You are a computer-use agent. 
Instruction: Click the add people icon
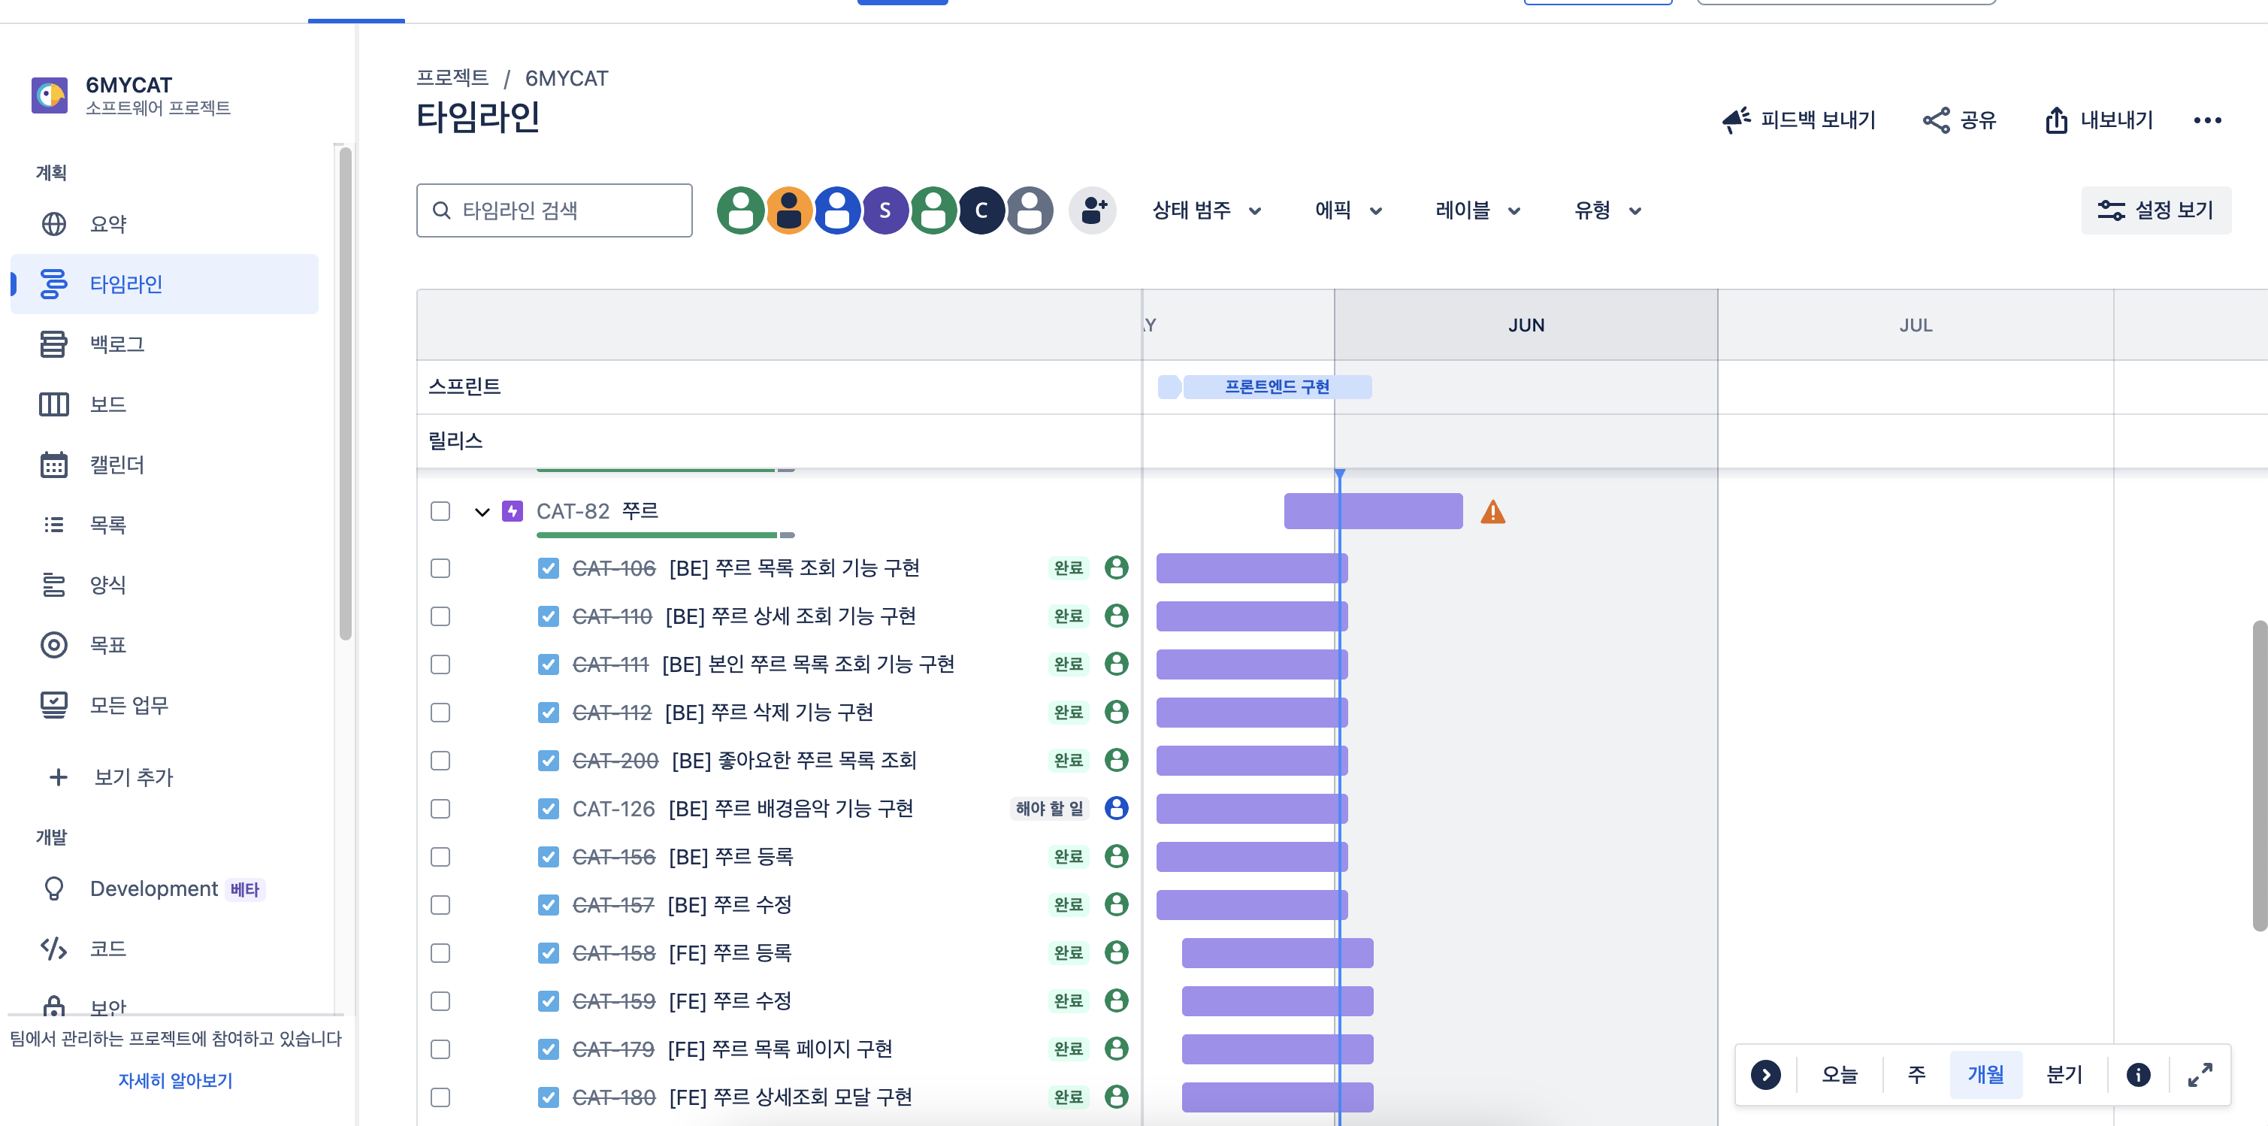coord(1093,210)
